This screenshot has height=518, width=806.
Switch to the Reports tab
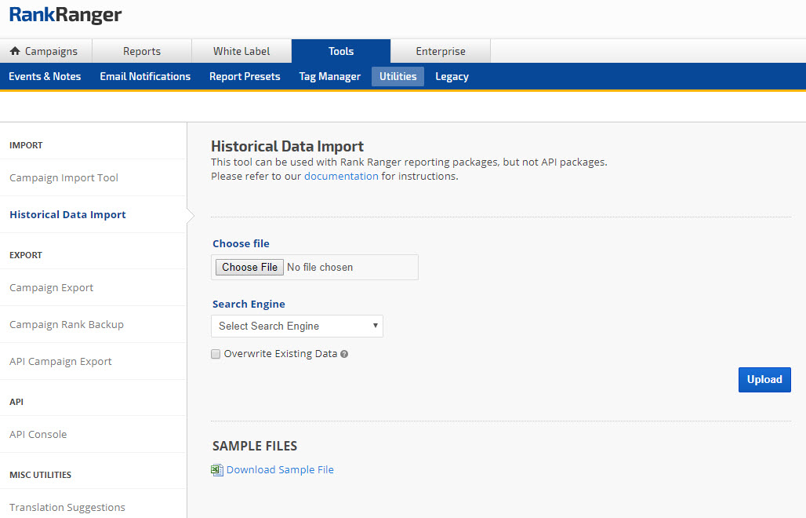[142, 51]
